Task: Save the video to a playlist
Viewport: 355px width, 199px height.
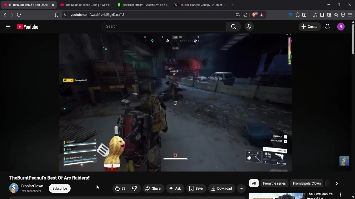Action: [x=196, y=188]
